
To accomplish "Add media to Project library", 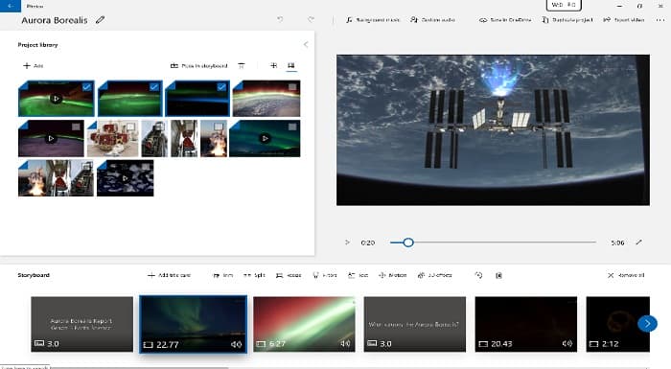I will click(x=33, y=65).
